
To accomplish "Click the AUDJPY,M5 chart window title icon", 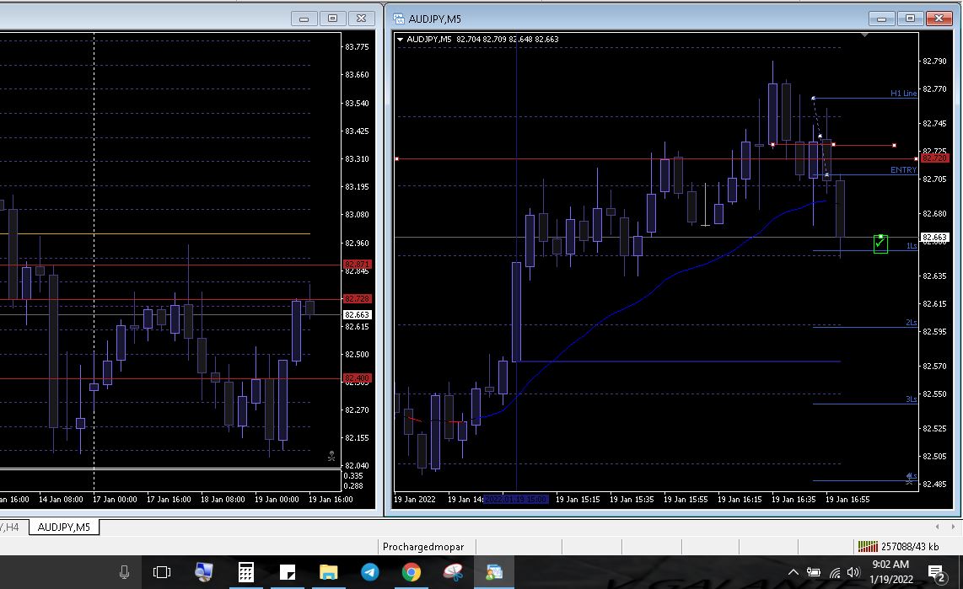I will pos(399,19).
